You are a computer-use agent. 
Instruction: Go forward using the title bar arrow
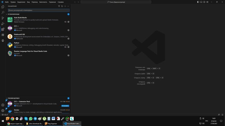click(78, 2)
